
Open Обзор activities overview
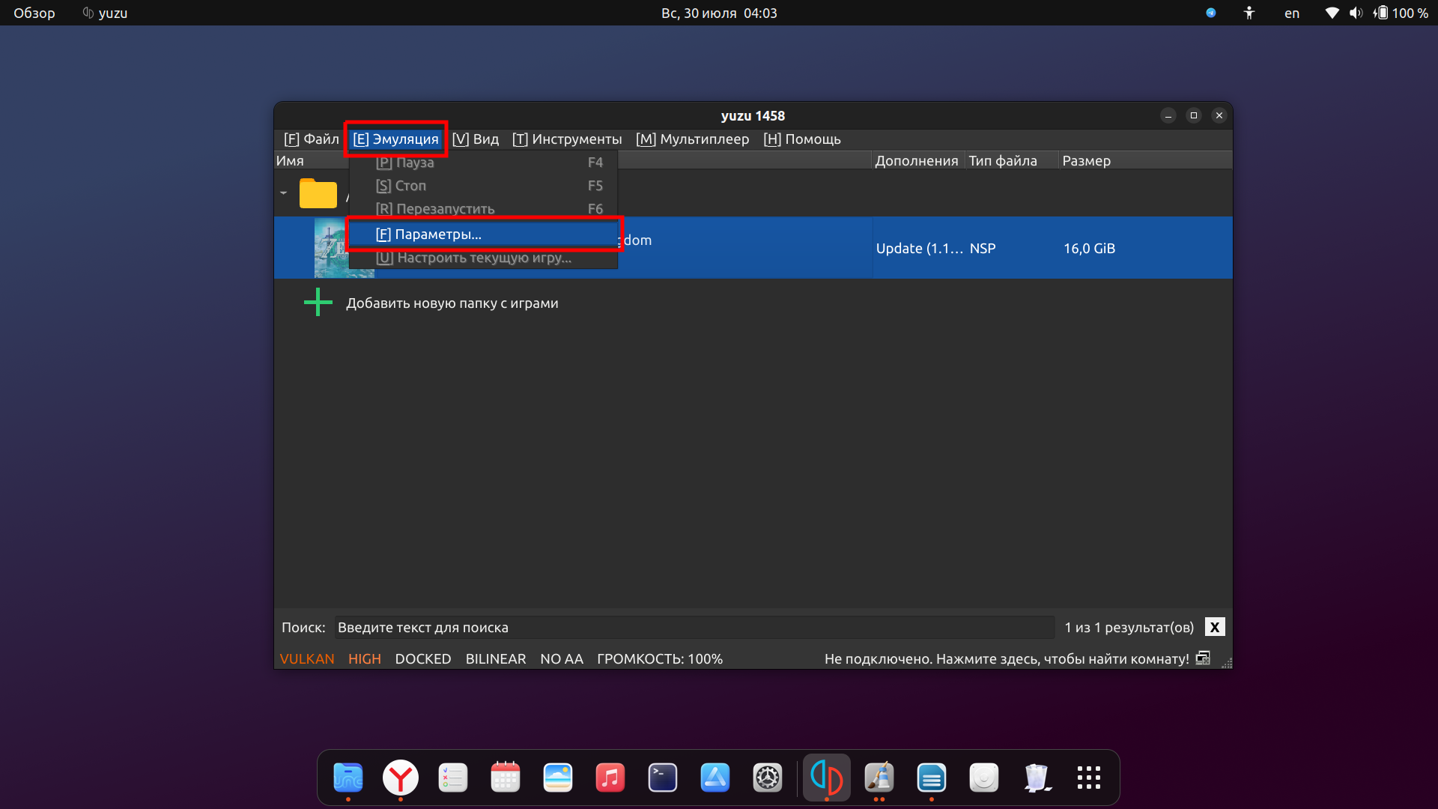tap(34, 13)
